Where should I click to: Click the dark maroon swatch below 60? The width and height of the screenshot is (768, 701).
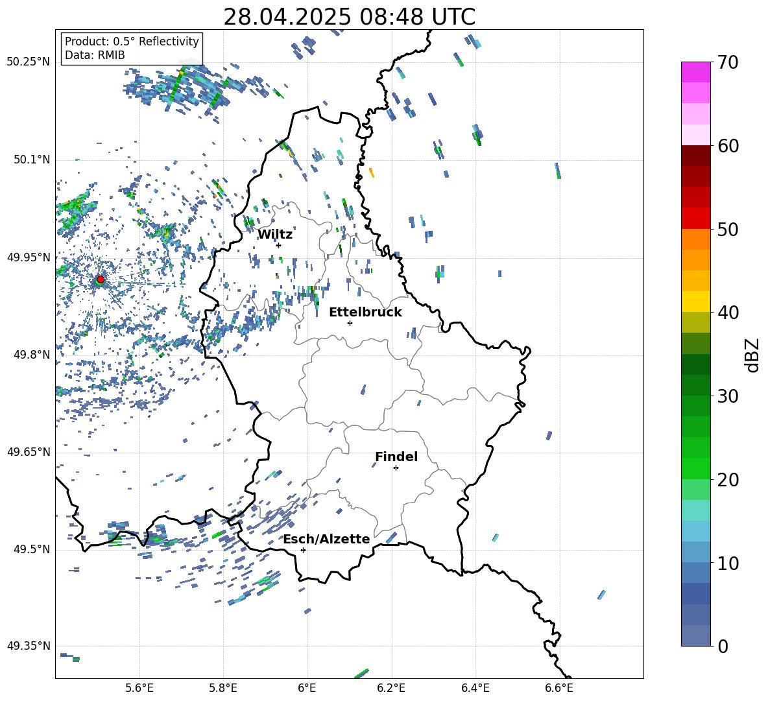pyautogui.click(x=696, y=156)
